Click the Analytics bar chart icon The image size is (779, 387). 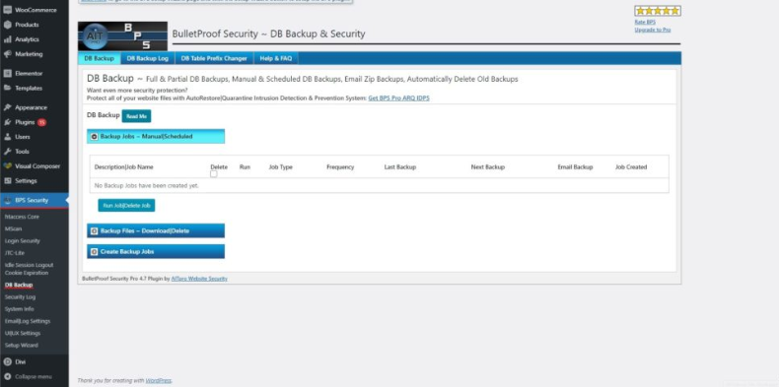(x=8, y=39)
